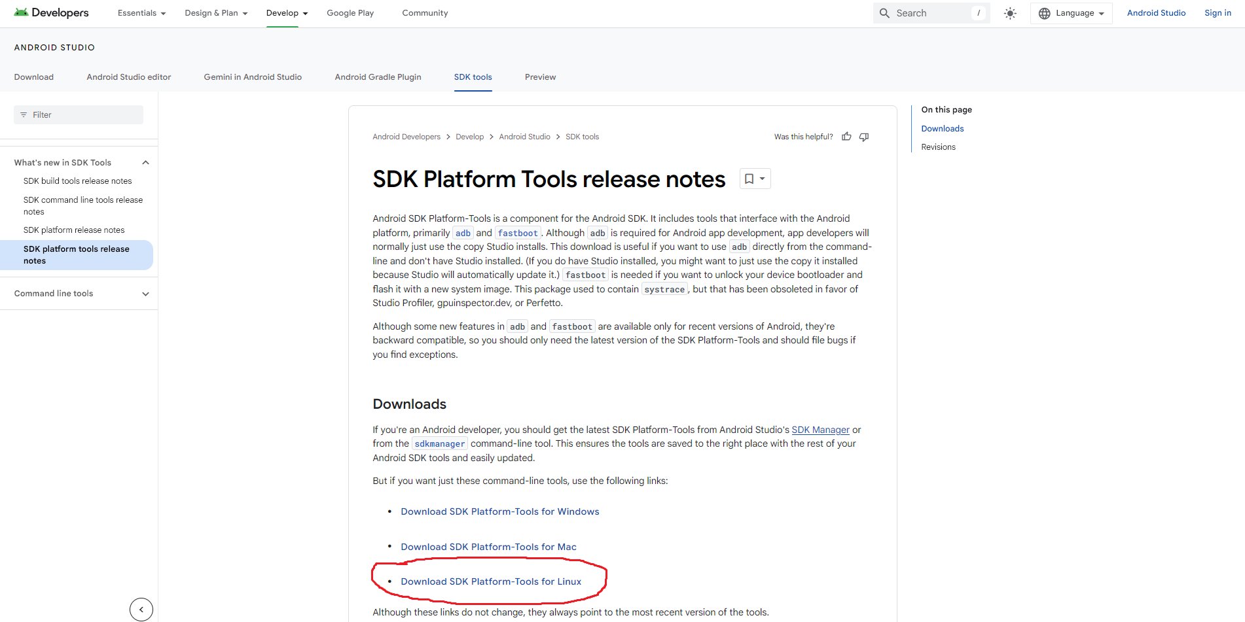Click the bookmark icon beside the title
The width and height of the screenshot is (1245, 622).
749,179
